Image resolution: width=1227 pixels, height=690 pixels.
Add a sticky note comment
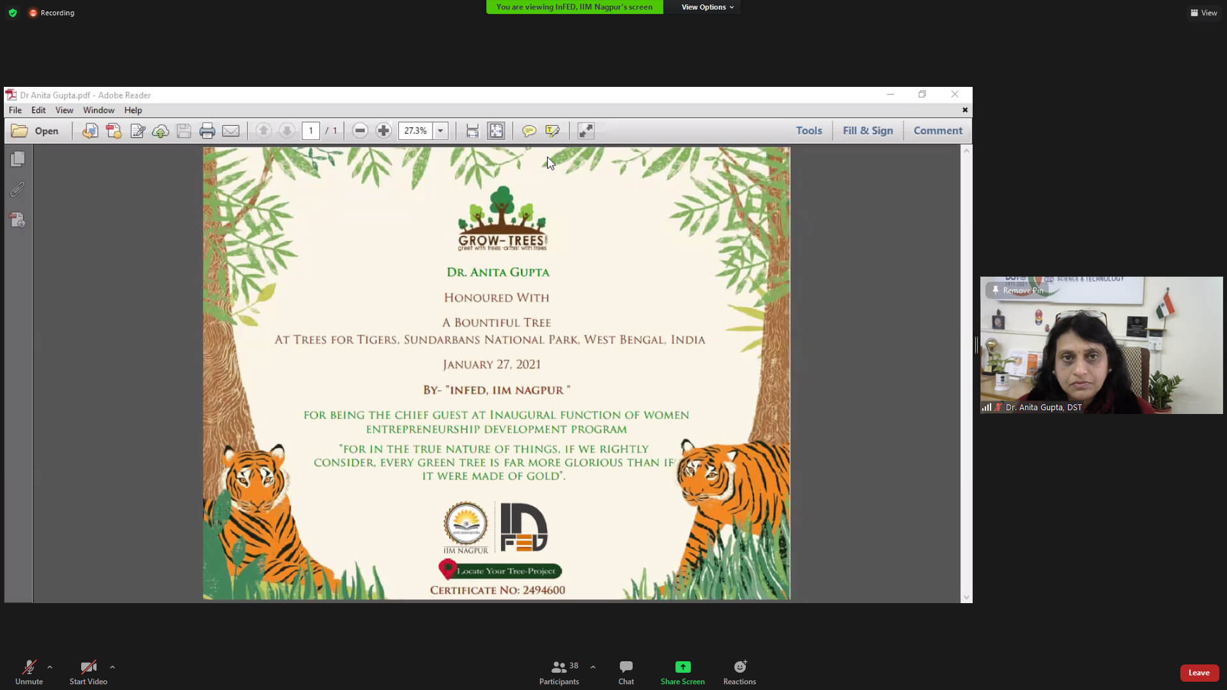click(529, 131)
